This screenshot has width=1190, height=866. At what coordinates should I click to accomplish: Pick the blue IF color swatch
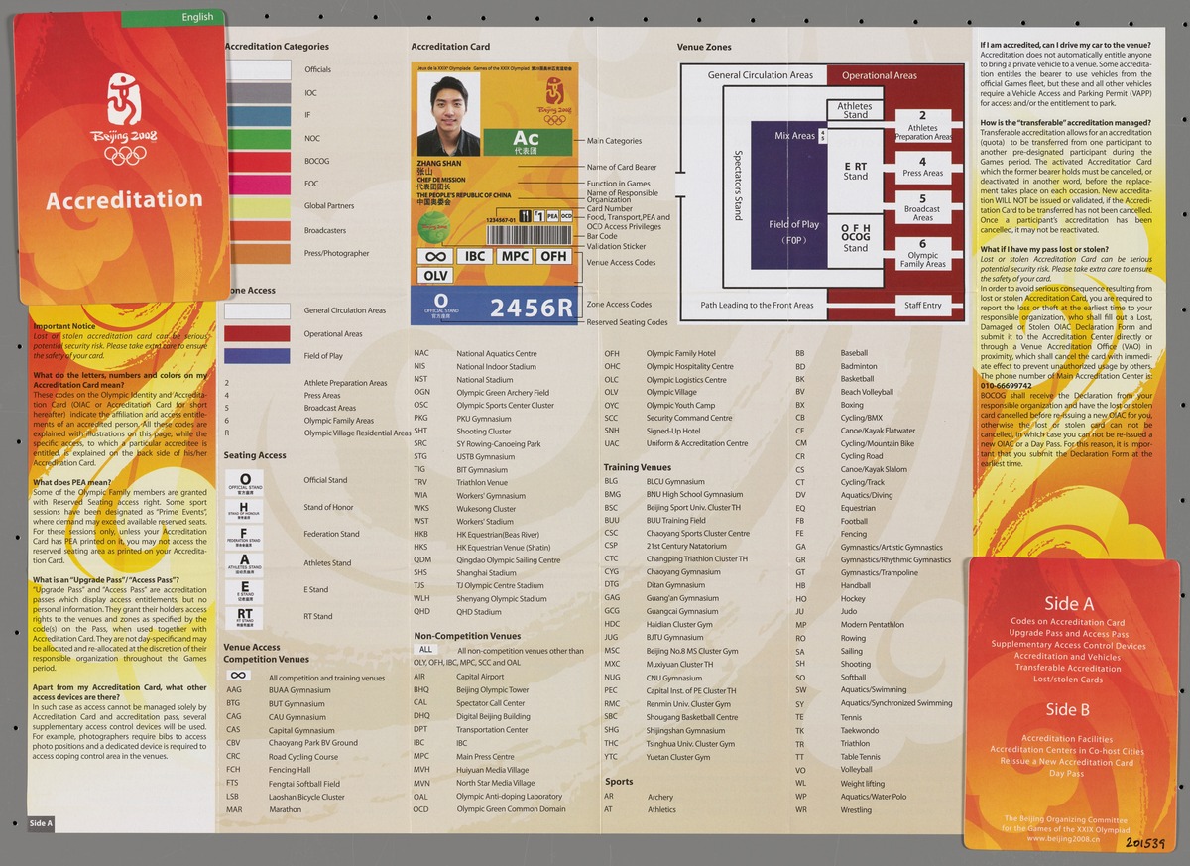point(258,115)
